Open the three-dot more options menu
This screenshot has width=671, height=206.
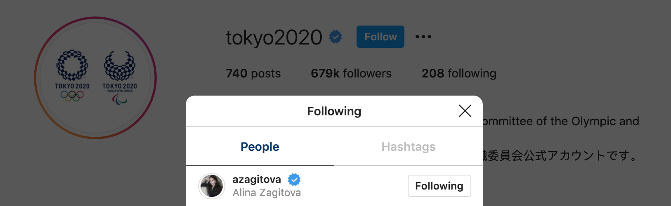coord(423,37)
